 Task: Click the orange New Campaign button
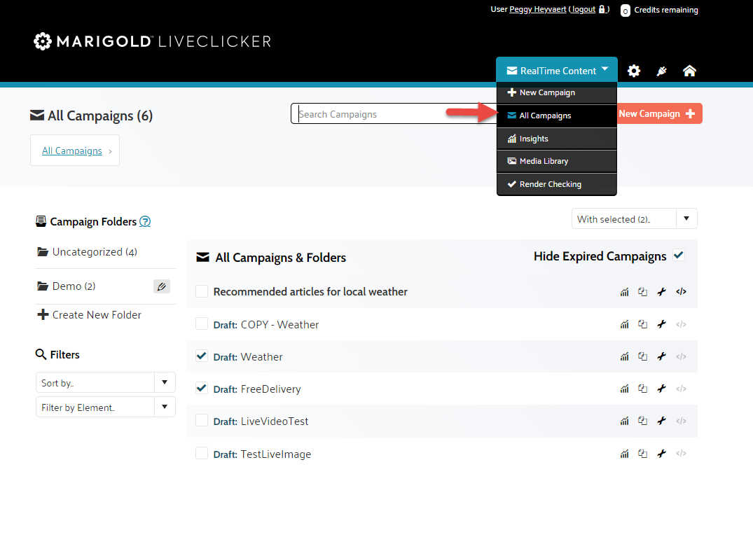point(658,114)
